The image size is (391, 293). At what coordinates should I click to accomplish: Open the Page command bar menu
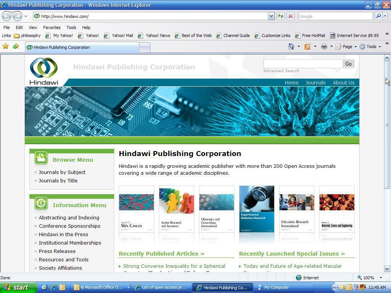click(346, 47)
